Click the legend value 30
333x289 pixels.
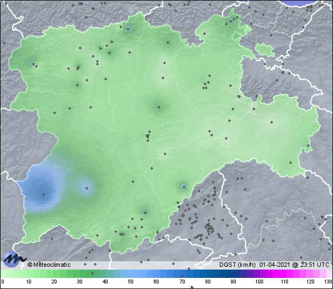click(79, 282)
